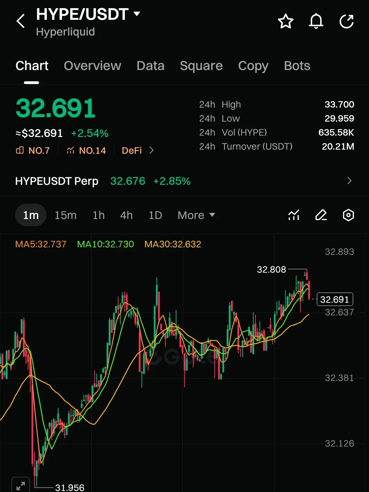Switch to the Overview tab

(x=92, y=66)
